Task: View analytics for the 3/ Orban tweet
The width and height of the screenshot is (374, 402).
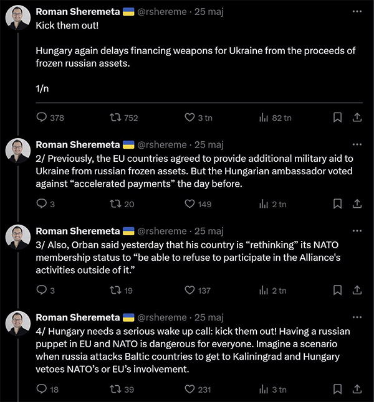Action: point(264,290)
